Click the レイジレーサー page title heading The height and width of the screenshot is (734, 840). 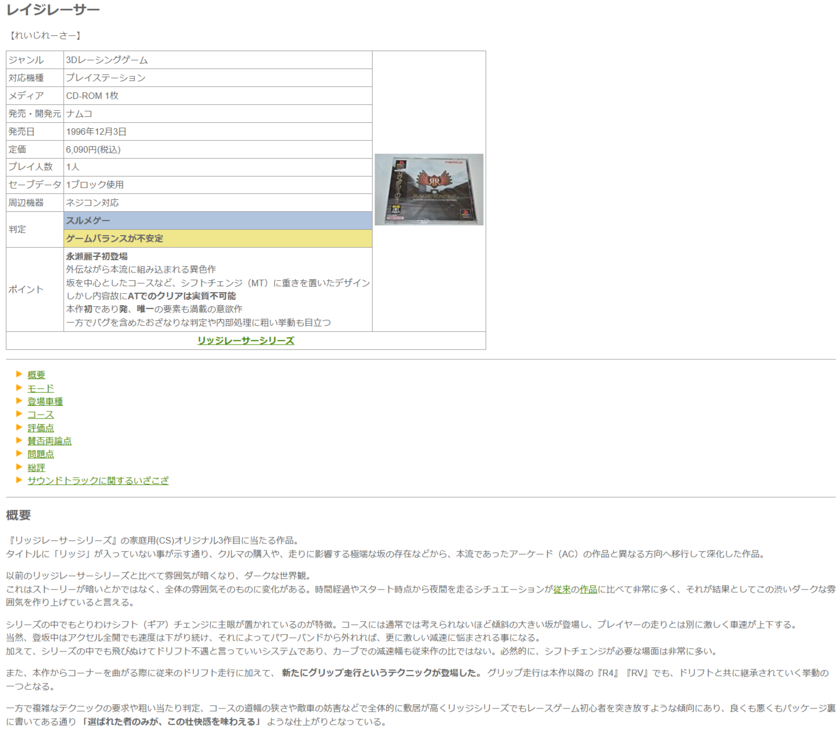click(x=53, y=10)
